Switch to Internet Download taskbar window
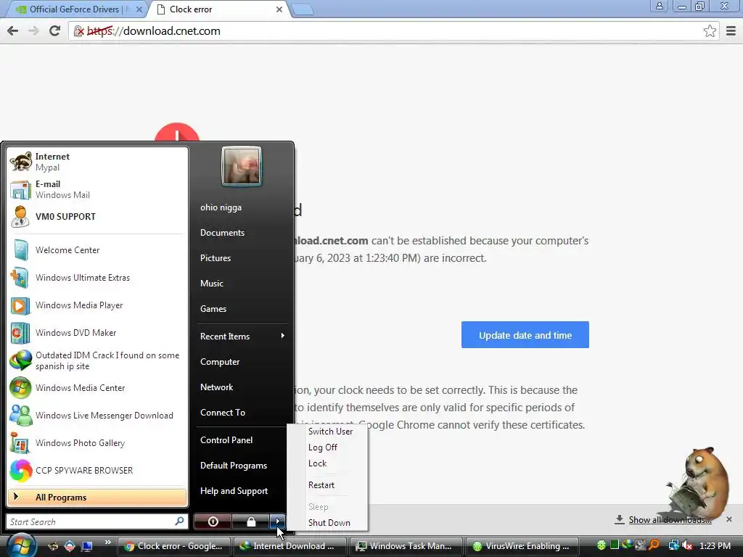This screenshot has height=557, width=743. pyautogui.click(x=290, y=546)
